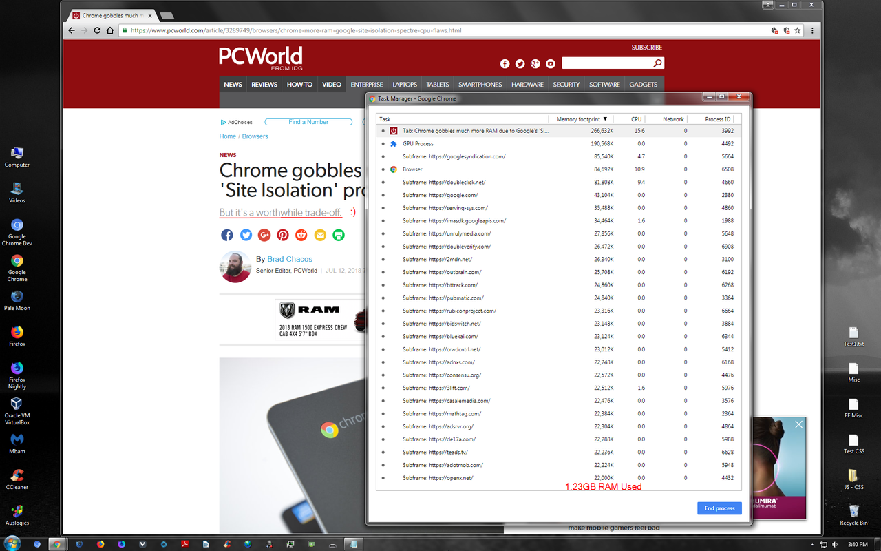881x551 pixels.
Task: Select the 'Tab: Chrome gobbles much more RAM' row
Action: tap(559, 131)
